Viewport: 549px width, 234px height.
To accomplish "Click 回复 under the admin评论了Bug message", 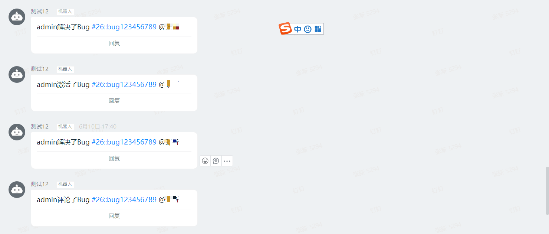I will 114,216.
